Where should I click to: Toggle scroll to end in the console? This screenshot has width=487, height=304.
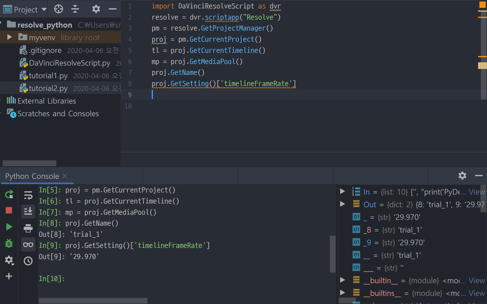tap(28, 211)
